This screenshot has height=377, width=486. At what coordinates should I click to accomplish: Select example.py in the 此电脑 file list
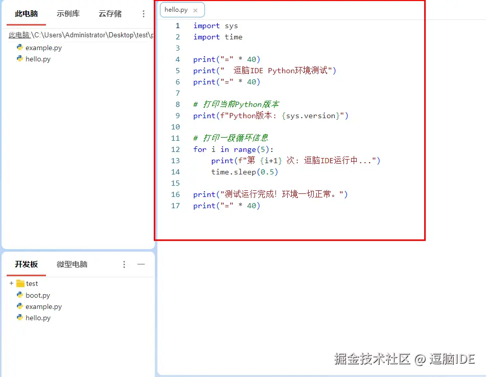pyautogui.click(x=44, y=48)
